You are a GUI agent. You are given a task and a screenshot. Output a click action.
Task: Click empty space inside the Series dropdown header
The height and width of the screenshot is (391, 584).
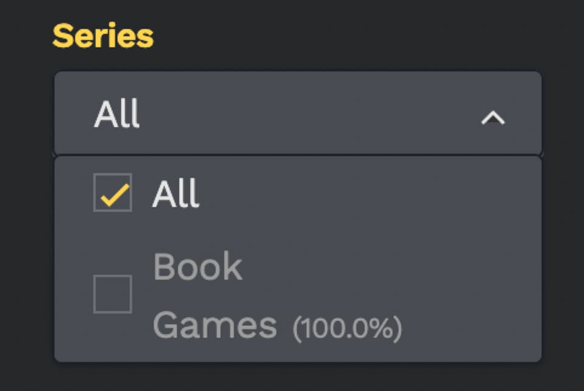(x=304, y=114)
